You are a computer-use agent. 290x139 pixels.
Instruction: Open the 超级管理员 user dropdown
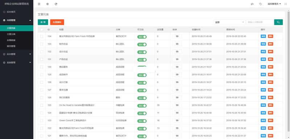tap(274, 4)
